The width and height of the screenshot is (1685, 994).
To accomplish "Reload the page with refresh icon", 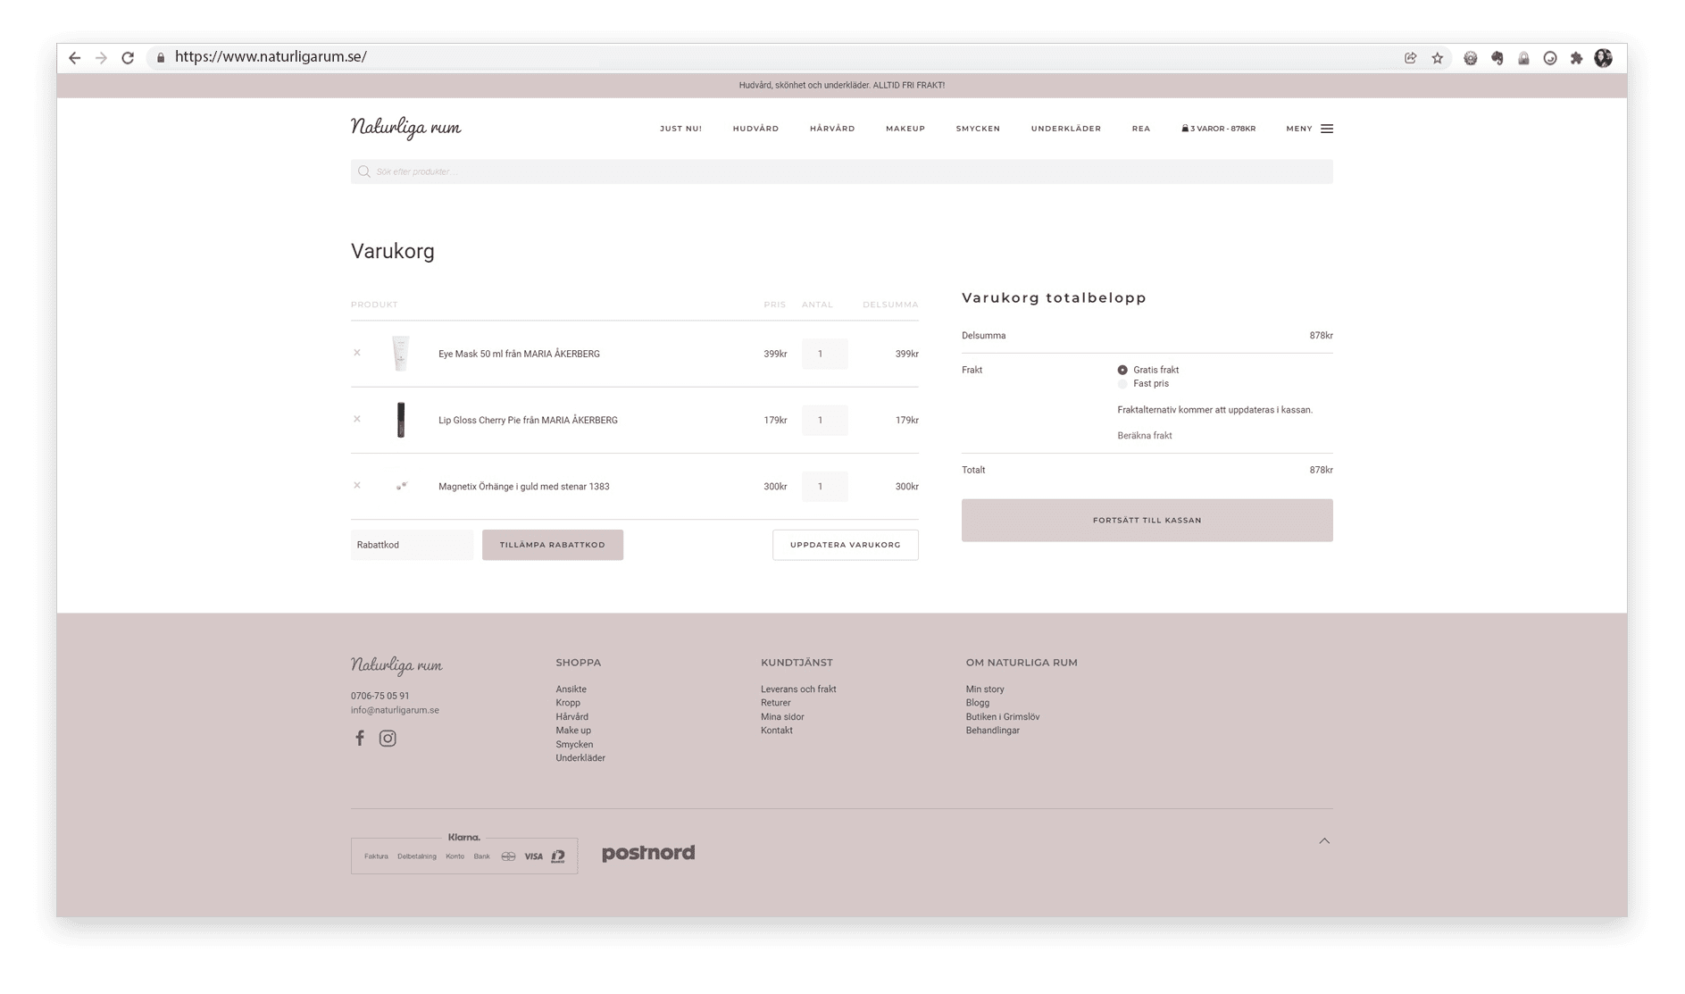I will pos(128,57).
